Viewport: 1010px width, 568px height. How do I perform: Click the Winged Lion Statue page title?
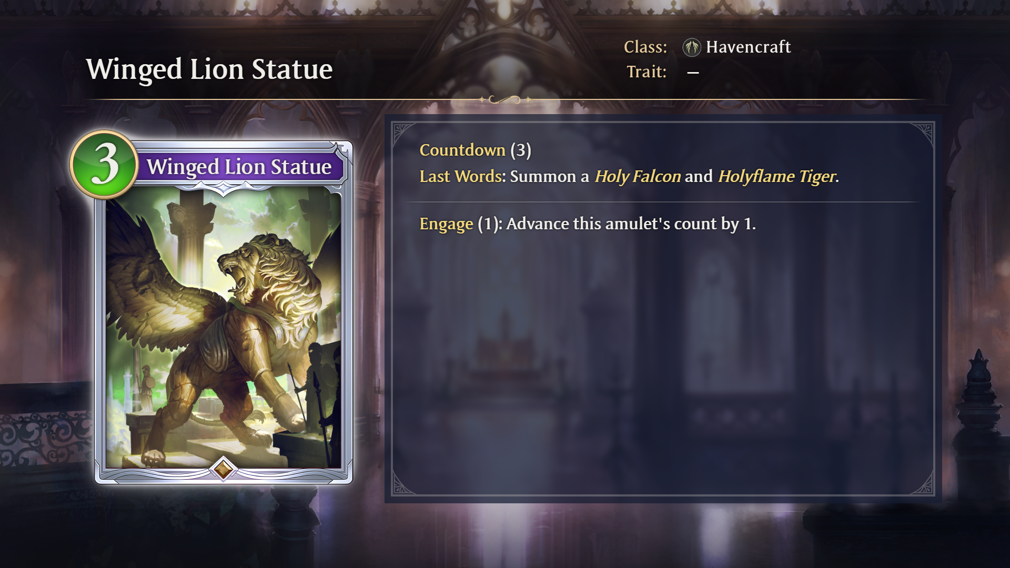coord(209,69)
